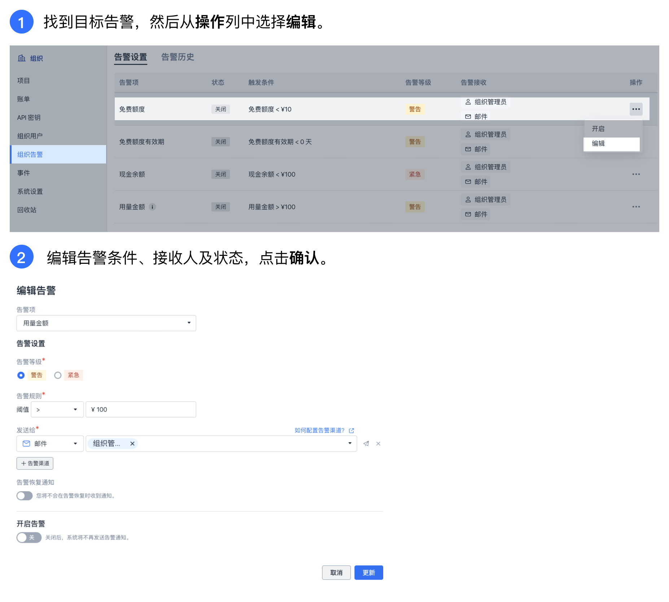Click the send test icon next to recipients
Screen dimensions: 669x602
point(366,444)
